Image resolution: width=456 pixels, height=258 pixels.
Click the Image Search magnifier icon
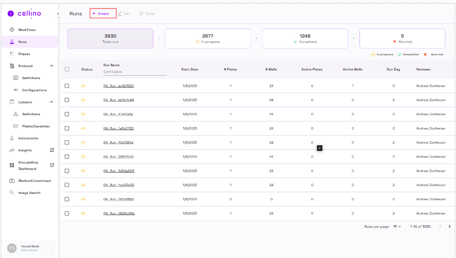click(12, 193)
